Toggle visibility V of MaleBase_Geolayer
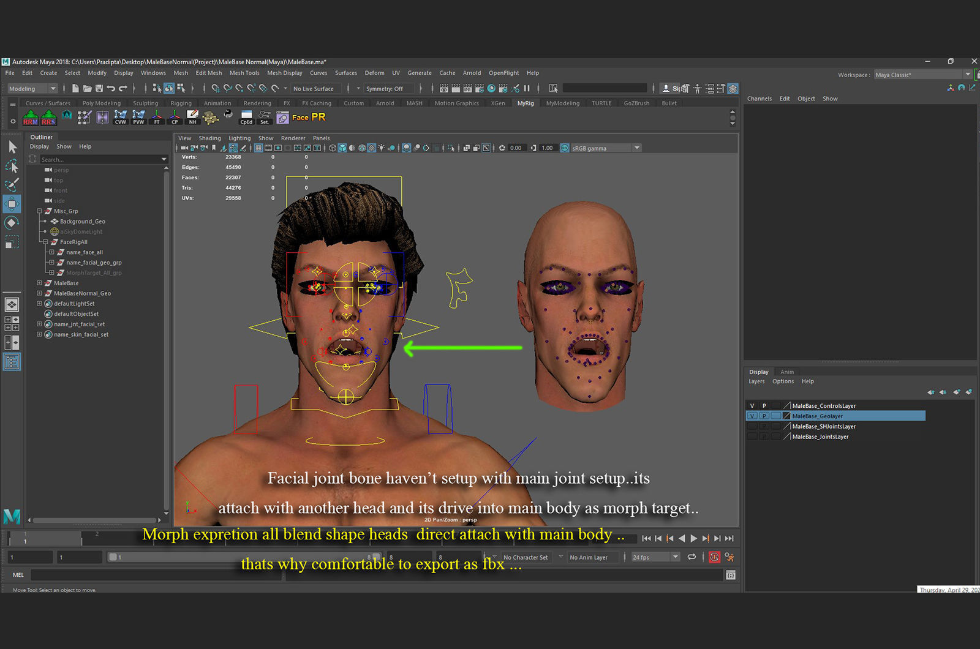 coord(752,416)
